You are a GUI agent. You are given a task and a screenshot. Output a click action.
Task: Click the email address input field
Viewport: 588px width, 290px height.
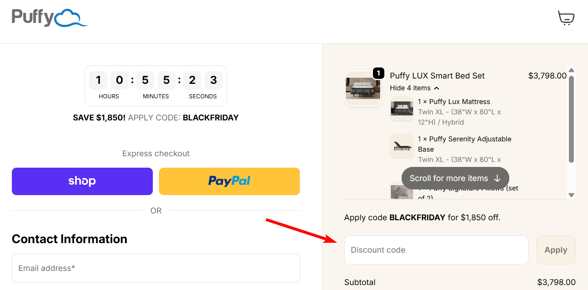[156, 268]
